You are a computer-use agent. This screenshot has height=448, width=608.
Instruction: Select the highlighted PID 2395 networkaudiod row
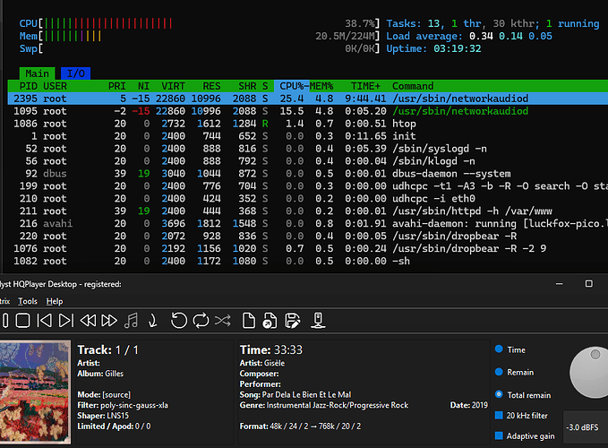pos(308,99)
